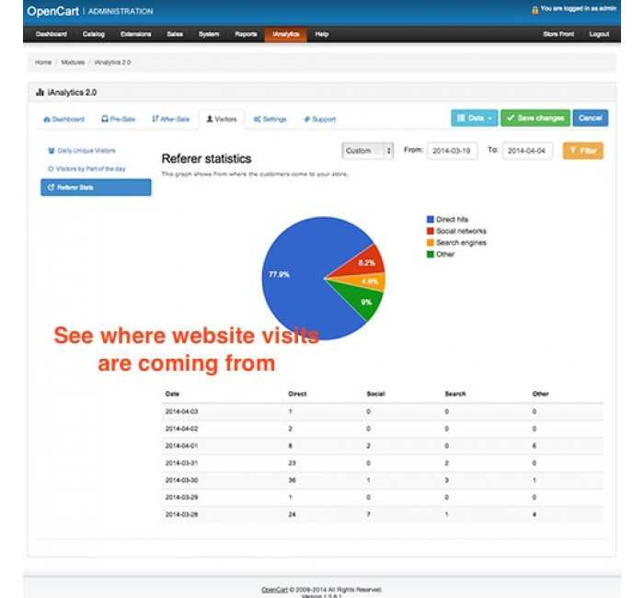Switch to the module Dashboard tab
This screenshot has width=644, height=598.
pos(64,119)
